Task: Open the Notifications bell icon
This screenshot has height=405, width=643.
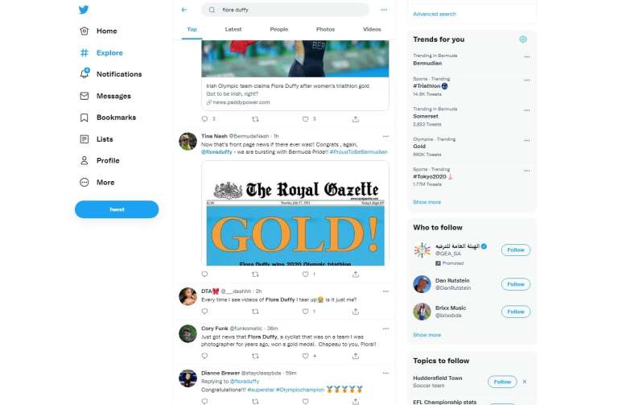Action: point(84,73)
